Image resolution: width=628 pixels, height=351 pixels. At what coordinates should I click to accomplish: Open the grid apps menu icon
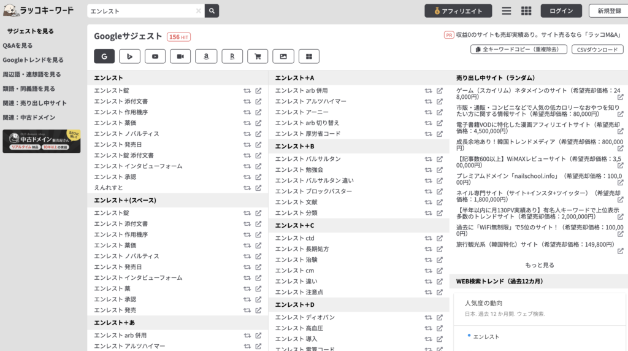point(526,11)
